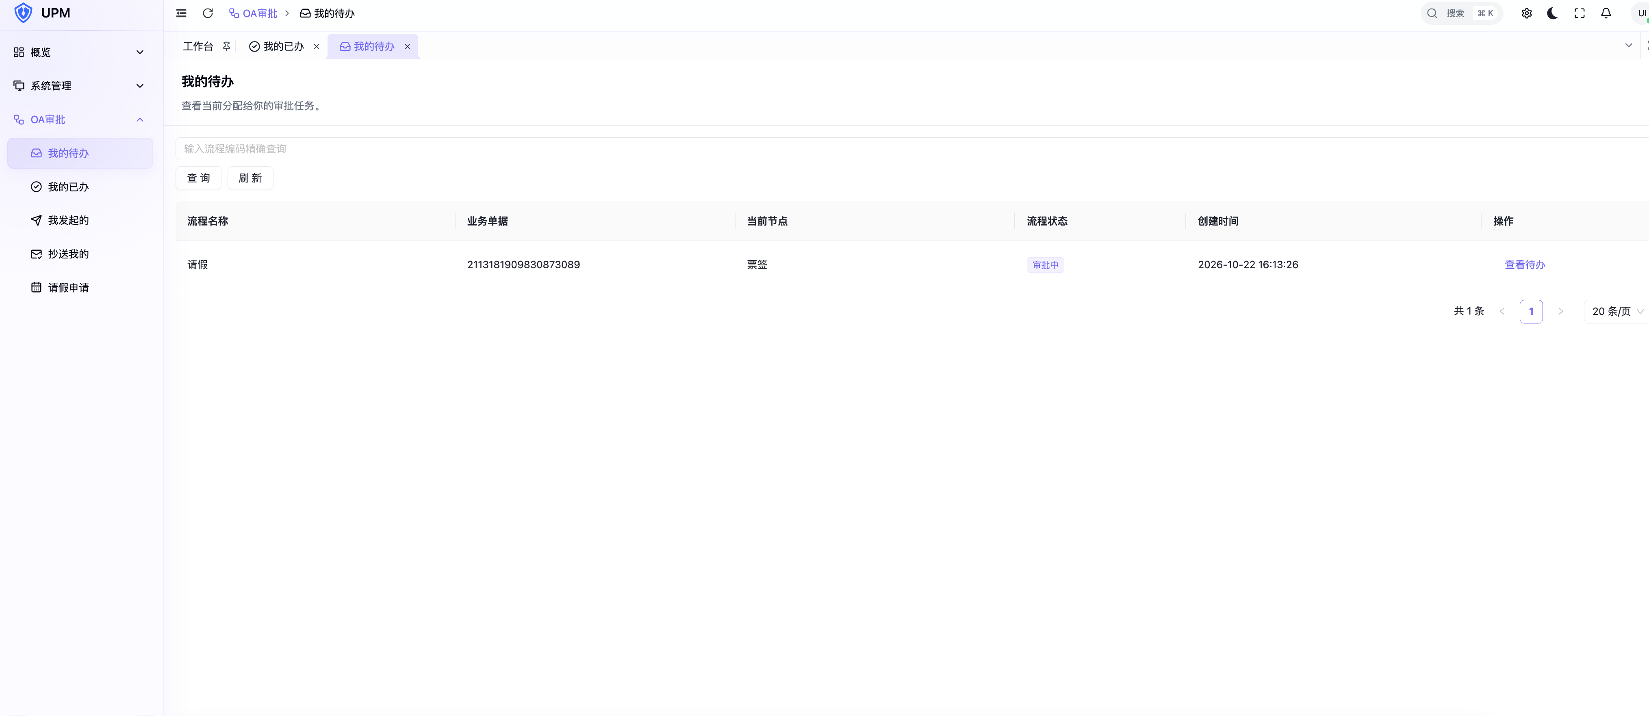Enter fullscreen using the expand icon
This screenshot has width=1649, height=716.
[1579, 13]
